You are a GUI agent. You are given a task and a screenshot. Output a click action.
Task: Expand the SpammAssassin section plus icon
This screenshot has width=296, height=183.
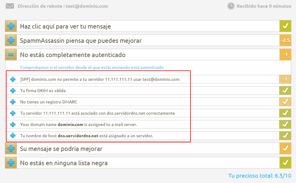[x=11, y=40]
